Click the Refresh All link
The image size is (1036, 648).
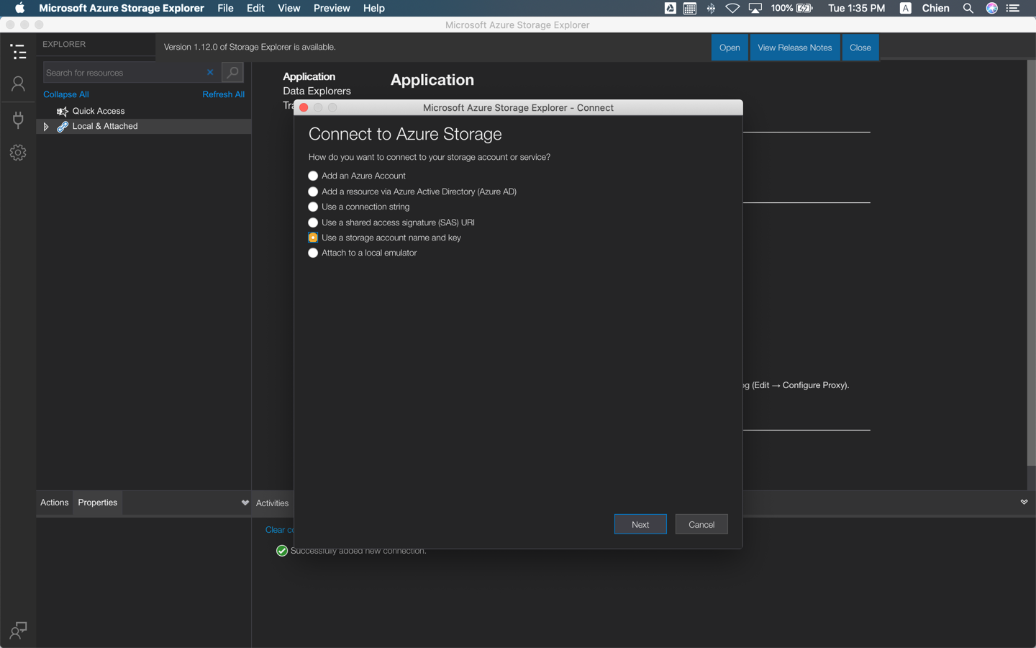[x=223, y=94]
